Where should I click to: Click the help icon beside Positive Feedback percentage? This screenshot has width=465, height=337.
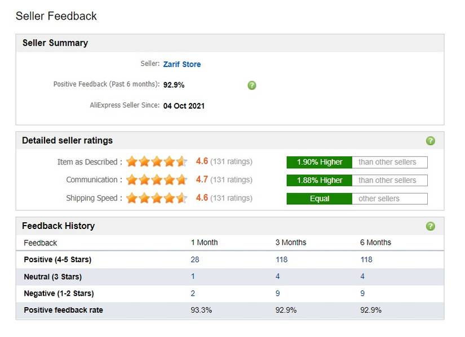pyautogui.click(x=252, y=85)
